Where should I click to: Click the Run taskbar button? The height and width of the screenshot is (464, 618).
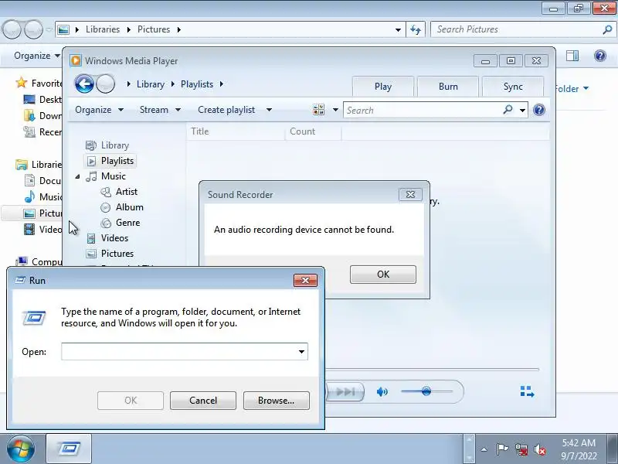(x=69, y=449)
